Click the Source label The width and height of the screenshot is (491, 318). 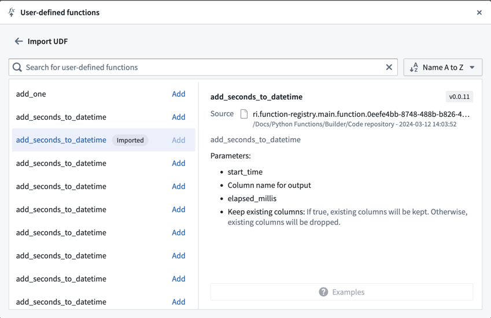pos(222,114)
